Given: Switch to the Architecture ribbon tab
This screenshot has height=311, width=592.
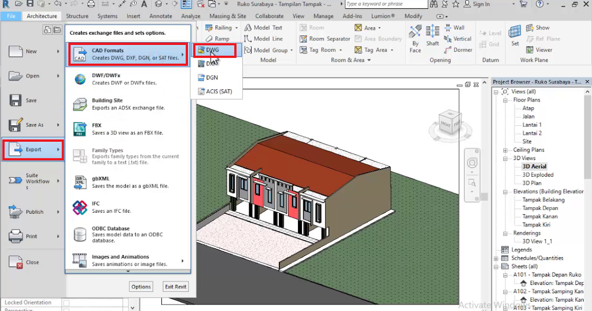Looking at the screenshot, I should (42, 16).
